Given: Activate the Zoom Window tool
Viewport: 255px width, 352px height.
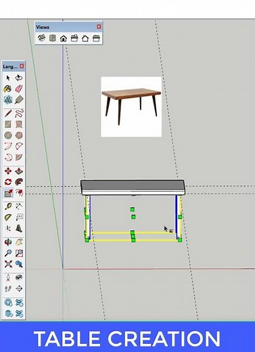Looking at the screenshot, I should coord(19,253).
